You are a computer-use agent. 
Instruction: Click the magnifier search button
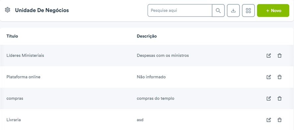pyautogui.click(x=218, y=11)
